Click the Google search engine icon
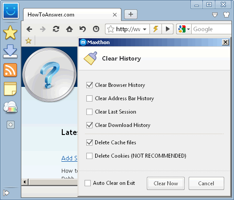Image resolution: width=234 pixels, height=200 pixels. tap(182, 29)
